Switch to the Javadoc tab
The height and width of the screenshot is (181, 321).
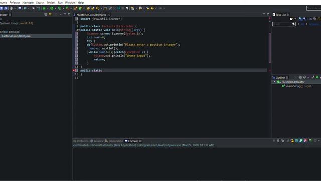[97, 141]
